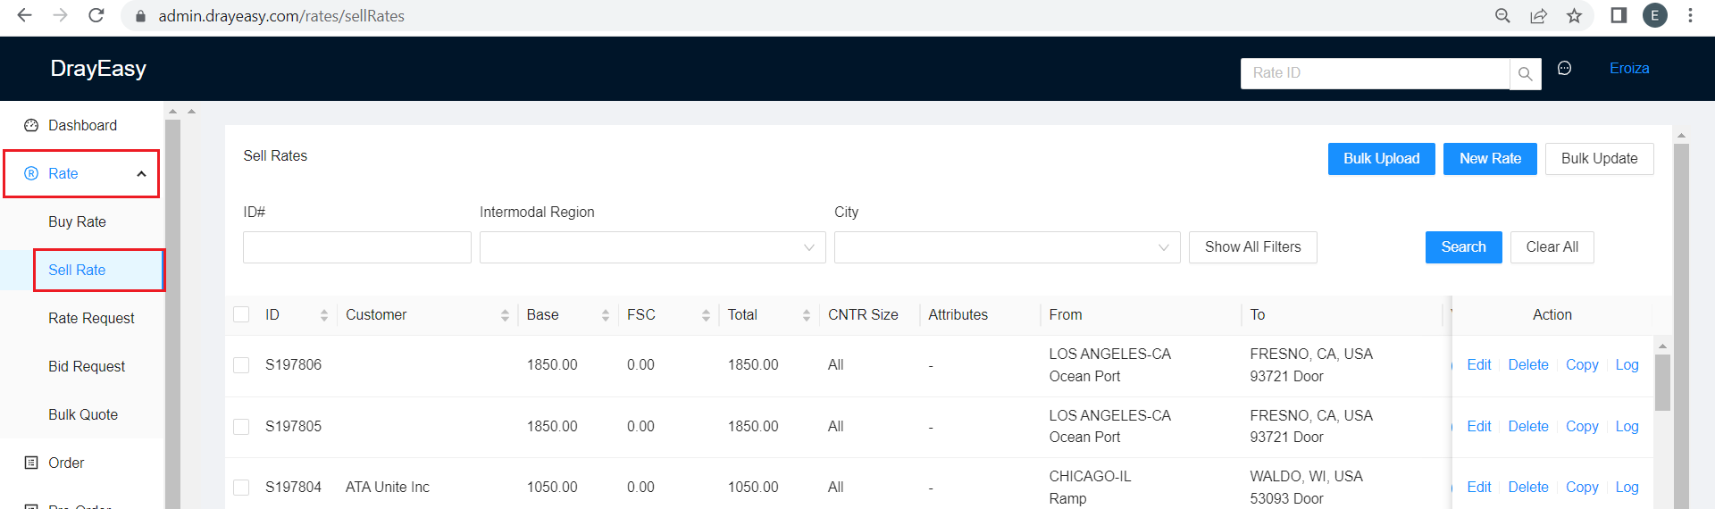The width and height of the screenshot is (1715, 509).
Task: Click the Rate ID search magnifier icon
Action: point(1525,74)
